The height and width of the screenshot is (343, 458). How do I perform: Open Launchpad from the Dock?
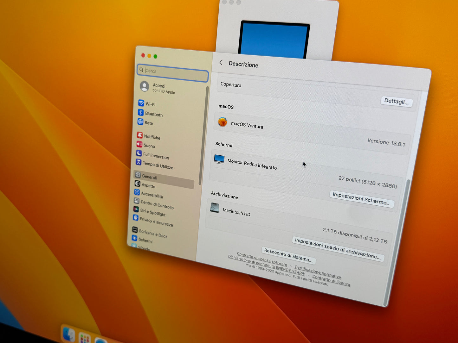click(85, 338)
